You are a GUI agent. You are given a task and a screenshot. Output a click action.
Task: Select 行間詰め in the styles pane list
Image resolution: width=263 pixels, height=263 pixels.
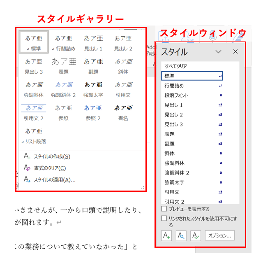point(192,86)
